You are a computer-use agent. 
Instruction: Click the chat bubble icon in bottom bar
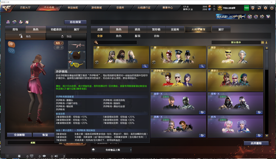[44, 156]
